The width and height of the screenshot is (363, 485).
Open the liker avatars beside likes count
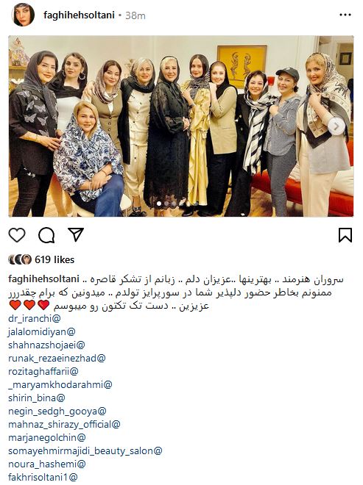point(20,259)
